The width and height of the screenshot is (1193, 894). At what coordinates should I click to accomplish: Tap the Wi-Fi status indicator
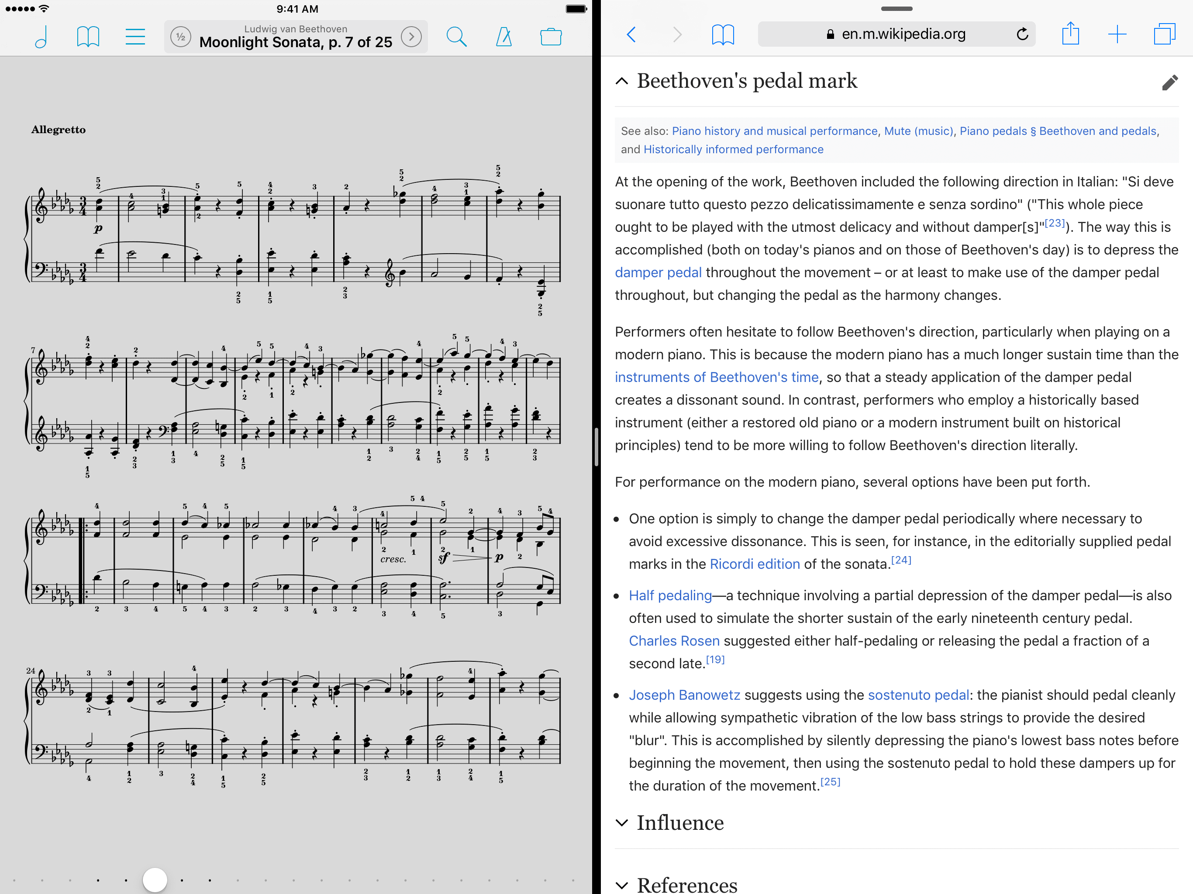point(44,8)
